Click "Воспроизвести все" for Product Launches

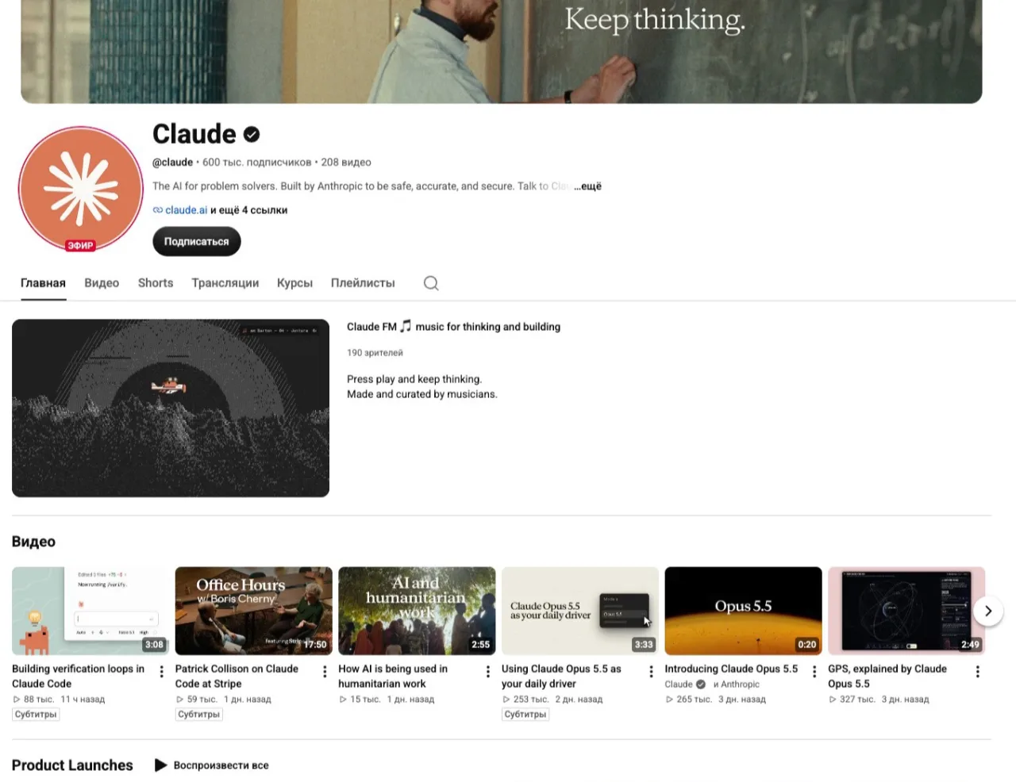(x=221, y=765)
